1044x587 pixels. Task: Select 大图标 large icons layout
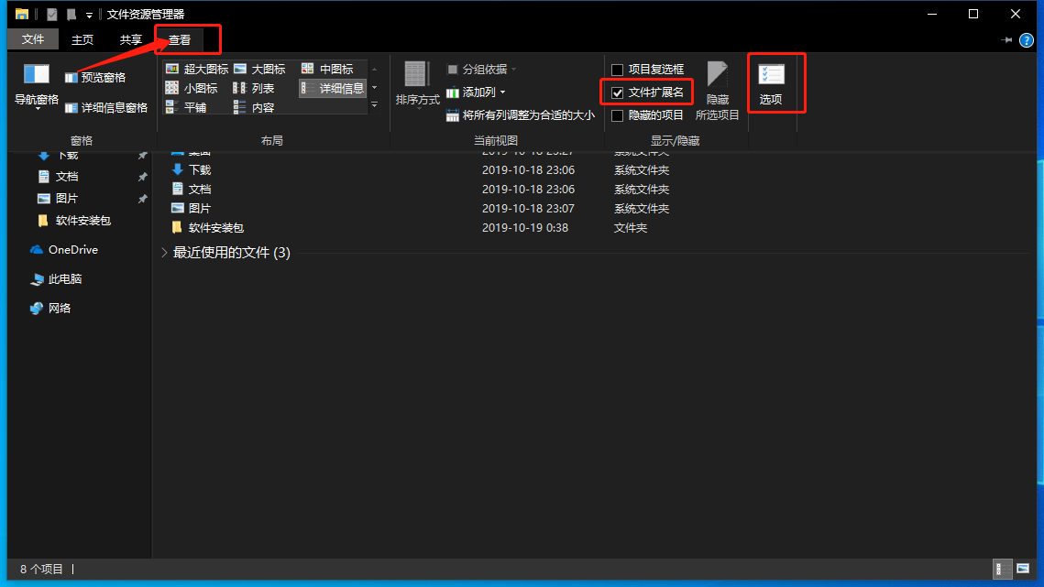(259, 70)
